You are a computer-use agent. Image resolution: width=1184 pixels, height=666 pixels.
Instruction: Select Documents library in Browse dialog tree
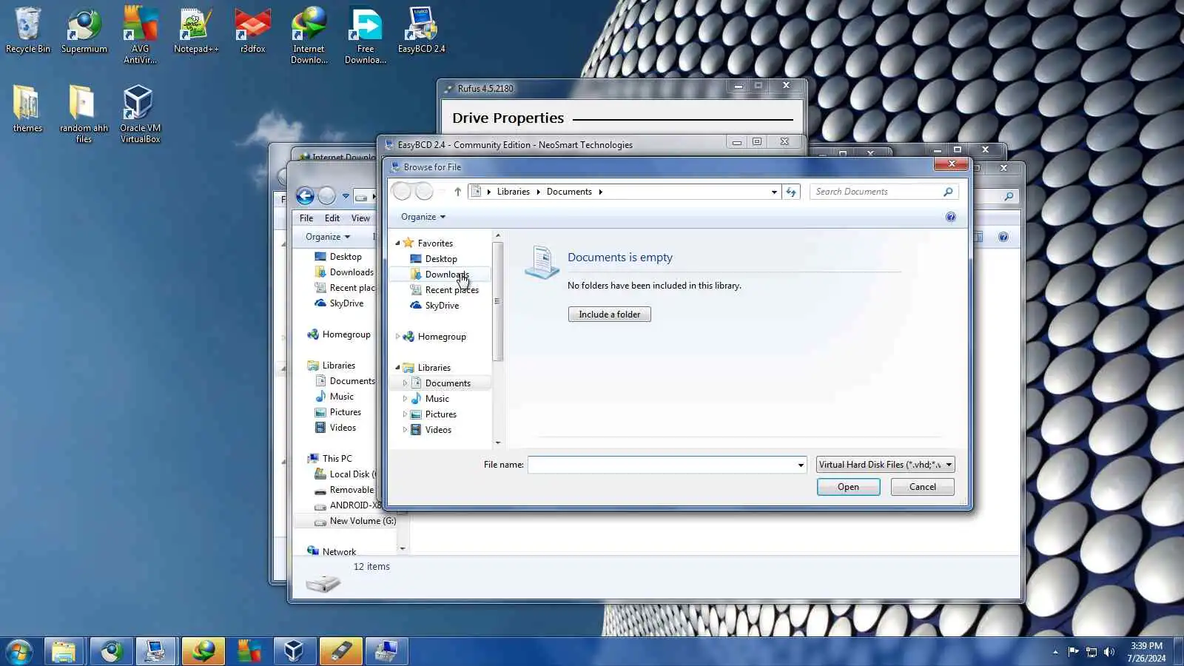(448, 383)
